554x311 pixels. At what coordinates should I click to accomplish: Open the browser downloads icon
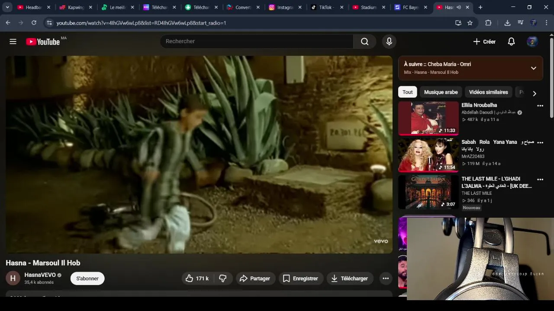(507, 23)
